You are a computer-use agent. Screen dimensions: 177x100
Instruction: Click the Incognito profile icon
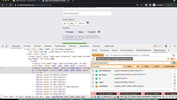coord(154,5)
